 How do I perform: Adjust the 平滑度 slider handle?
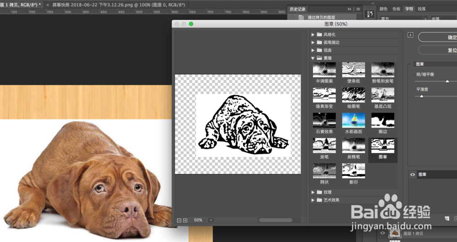pos(421,96)
